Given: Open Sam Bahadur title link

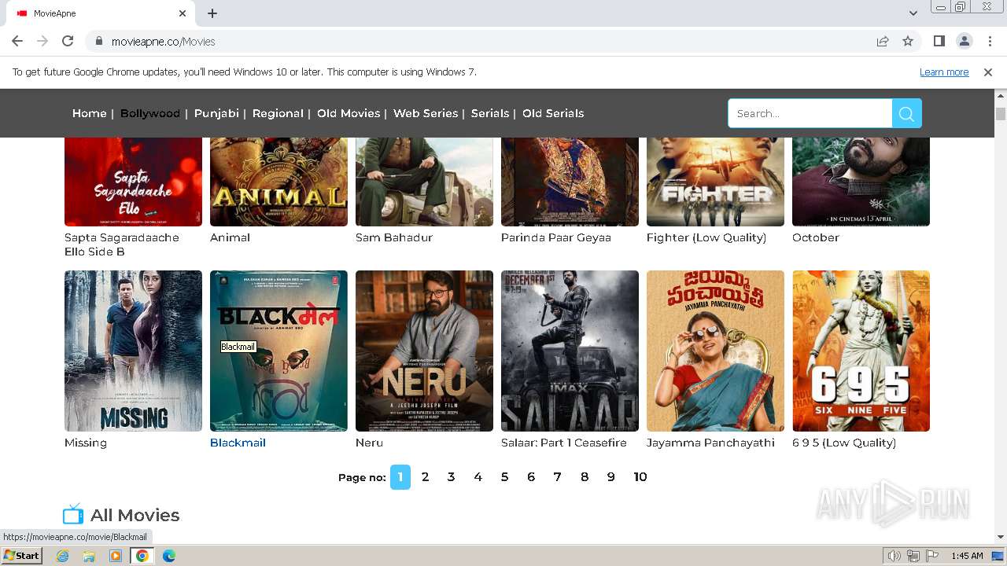Looking at the screenshot, I should click(x=394, y=237).
